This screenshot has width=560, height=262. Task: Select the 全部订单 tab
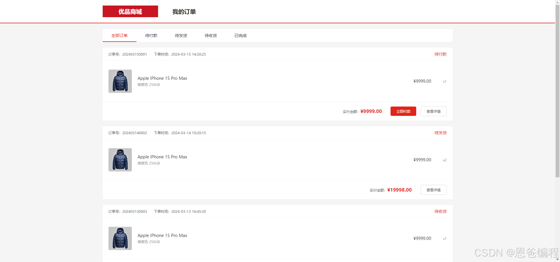tap(120, 36)
